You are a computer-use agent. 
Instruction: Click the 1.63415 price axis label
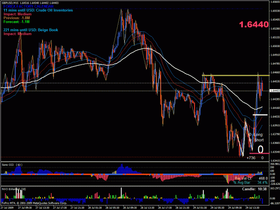(275, 161)
